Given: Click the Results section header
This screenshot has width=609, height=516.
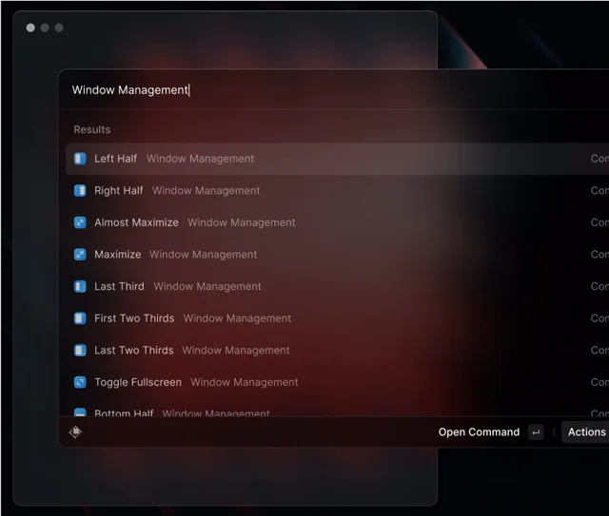Looking at the screenshot, I should pyautogui.click(x=92, y=129).
